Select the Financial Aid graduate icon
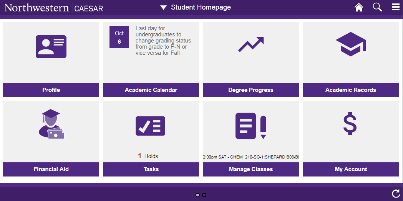 pyautogui.click(x=51, y=124)
